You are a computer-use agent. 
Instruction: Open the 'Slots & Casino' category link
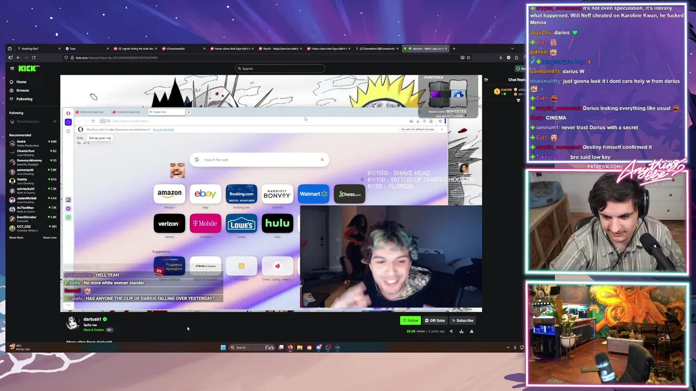94,330
